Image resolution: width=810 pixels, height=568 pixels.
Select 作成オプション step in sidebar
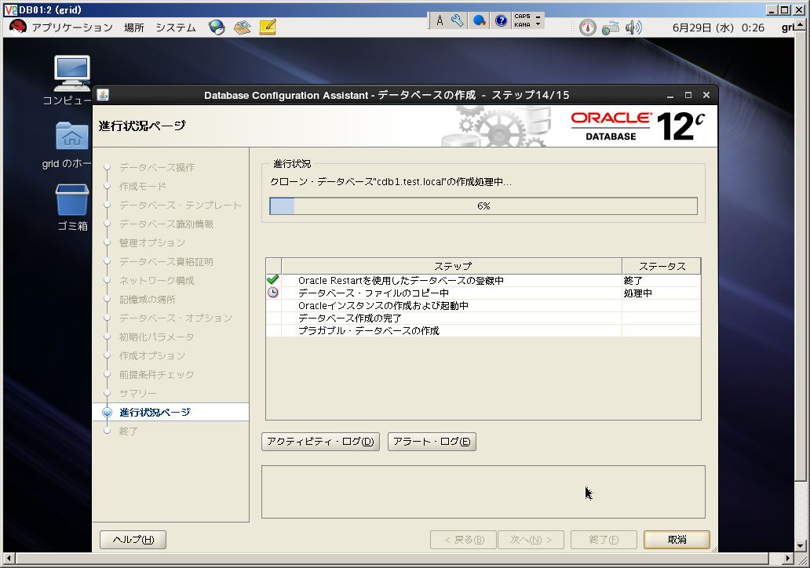(x=152, y=355)
